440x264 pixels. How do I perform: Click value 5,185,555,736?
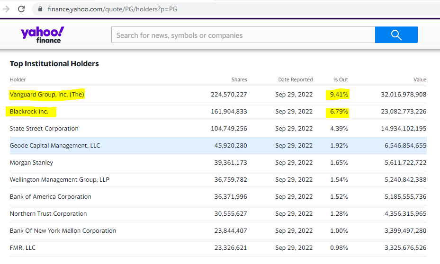pyautogui.click(x=405, y=196)
